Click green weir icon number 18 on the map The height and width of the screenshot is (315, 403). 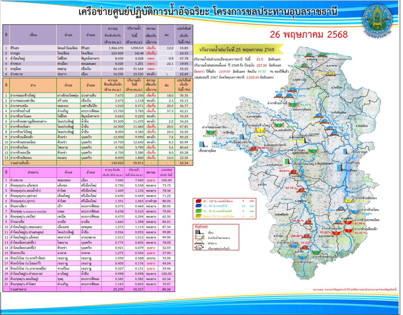point(304,66)
